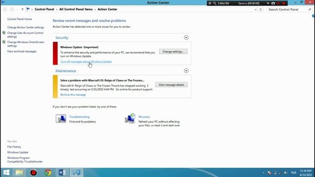This screenshot has height=177, width=315.
Task: Open File Explorer from the taskbar
Action: pos(19,173)
